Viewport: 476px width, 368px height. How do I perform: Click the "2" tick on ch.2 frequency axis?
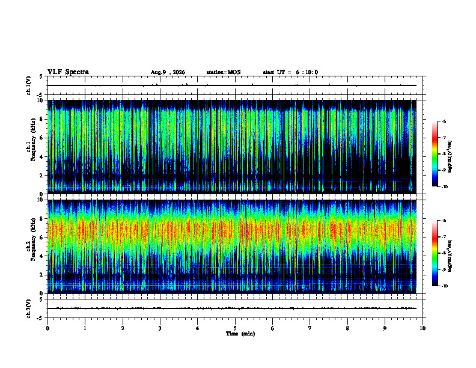tap(41, 275)
